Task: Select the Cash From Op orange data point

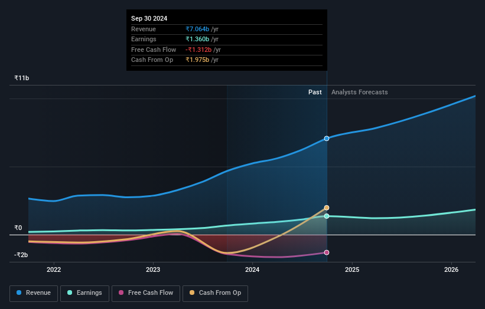Action: (x=327, y=208)
